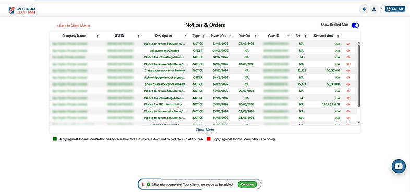Click eye icon for 26/07/2026 notice
410x192 pixels.
click(348, 64)
